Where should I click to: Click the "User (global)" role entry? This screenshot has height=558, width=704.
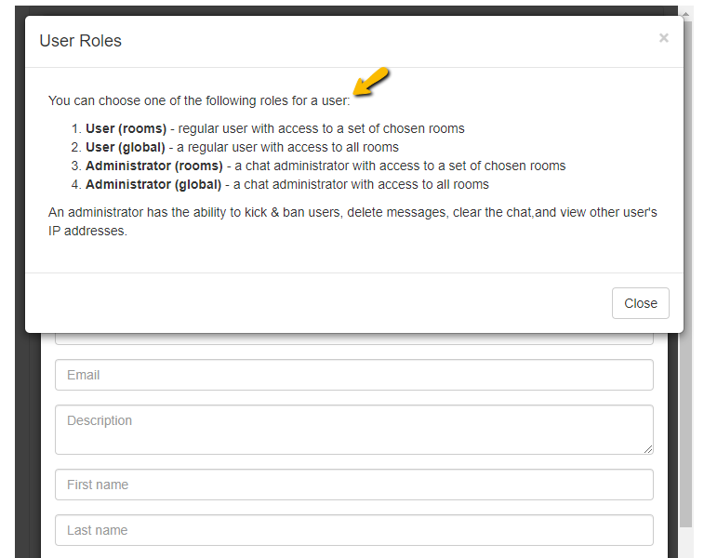(x=126, y=147)
